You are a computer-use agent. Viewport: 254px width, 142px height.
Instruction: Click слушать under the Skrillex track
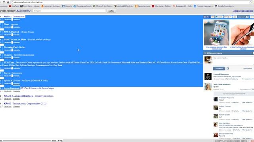8,19
